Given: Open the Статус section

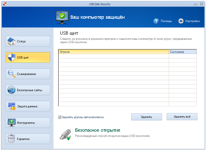Looking at the screenshot, I should (28, 41).
